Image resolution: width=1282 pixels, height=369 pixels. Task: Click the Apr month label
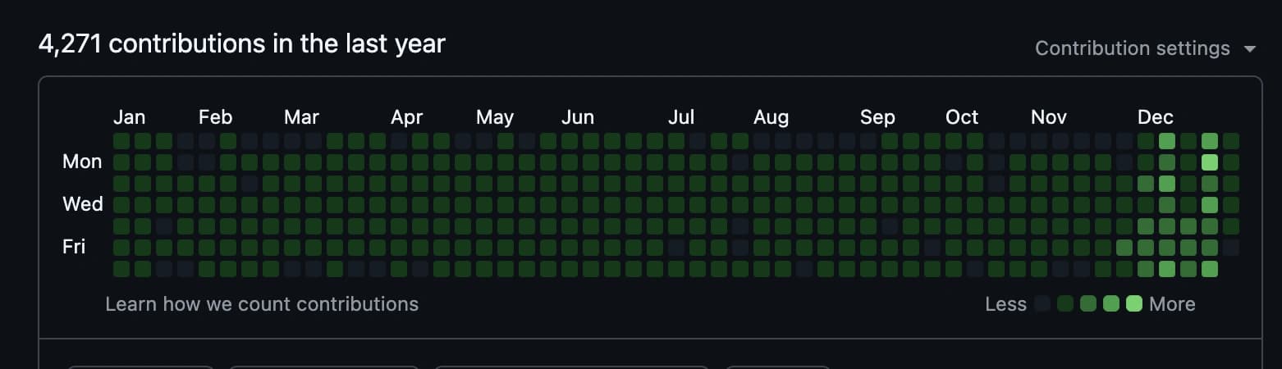coord(406,117)
